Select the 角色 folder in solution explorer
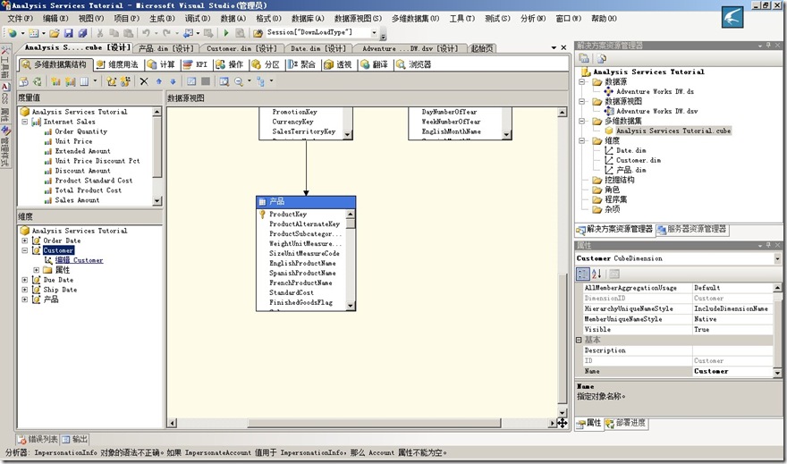 (612, 190)
